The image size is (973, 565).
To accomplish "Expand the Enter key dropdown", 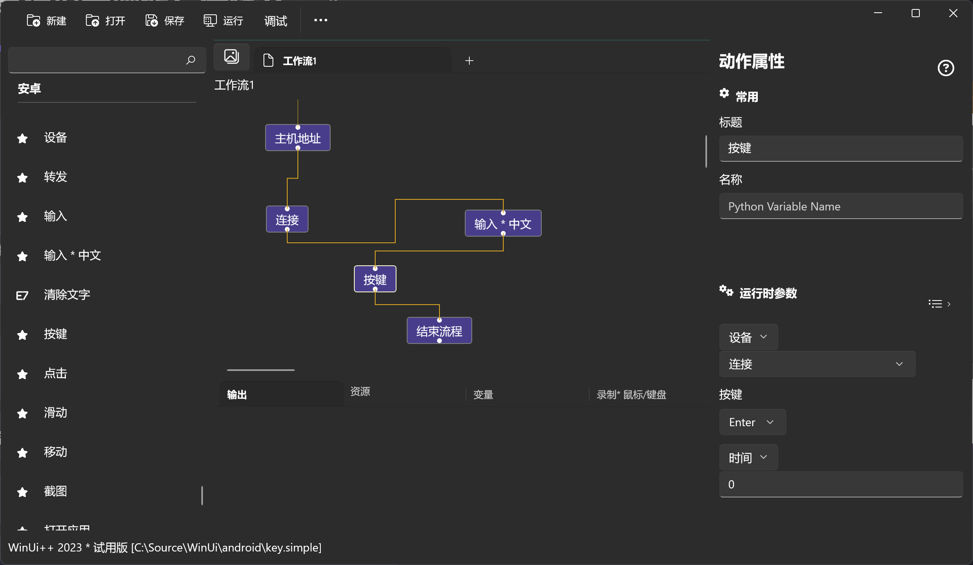I will coord(752,422).
